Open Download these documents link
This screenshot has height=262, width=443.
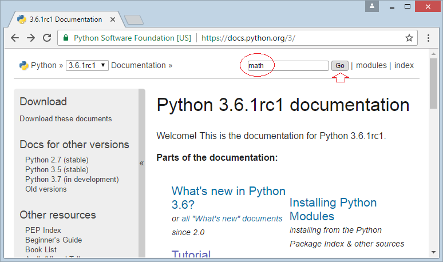(x=66, y=118)
